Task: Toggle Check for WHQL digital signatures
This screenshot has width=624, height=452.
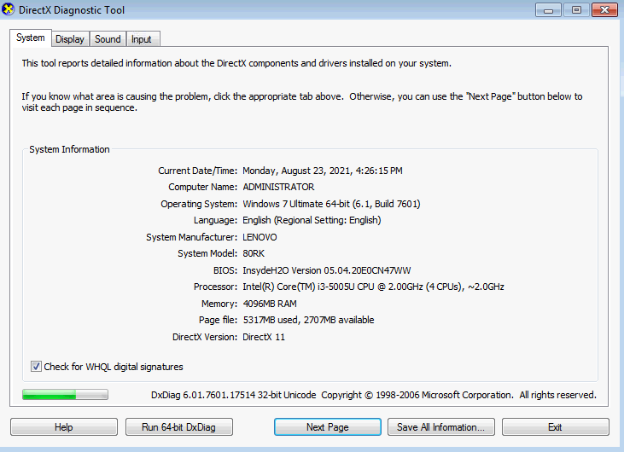Action: tap(107, 367)
